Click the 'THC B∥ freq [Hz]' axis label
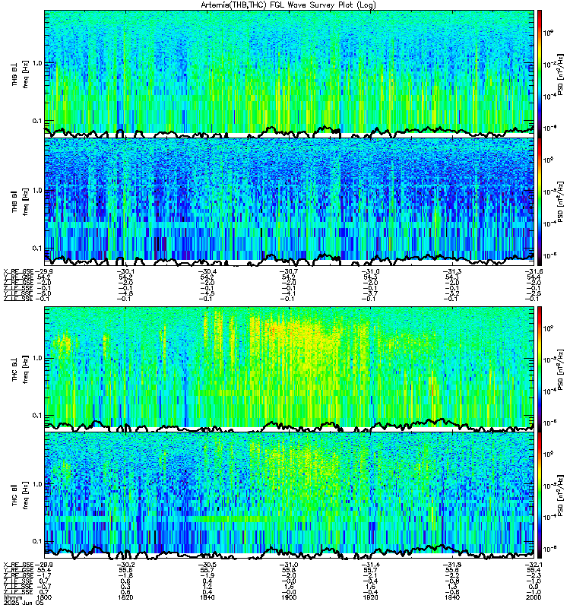 pos(21,496)
